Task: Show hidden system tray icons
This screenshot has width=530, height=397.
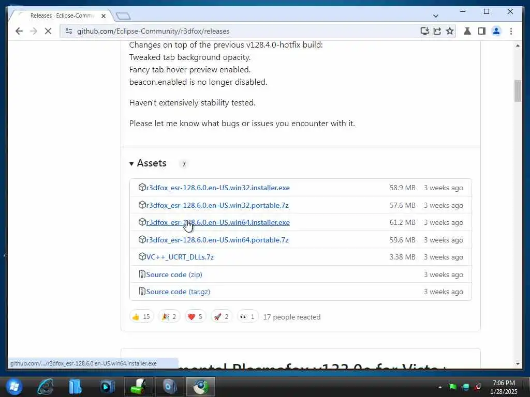Action: (x=440, y=387)
